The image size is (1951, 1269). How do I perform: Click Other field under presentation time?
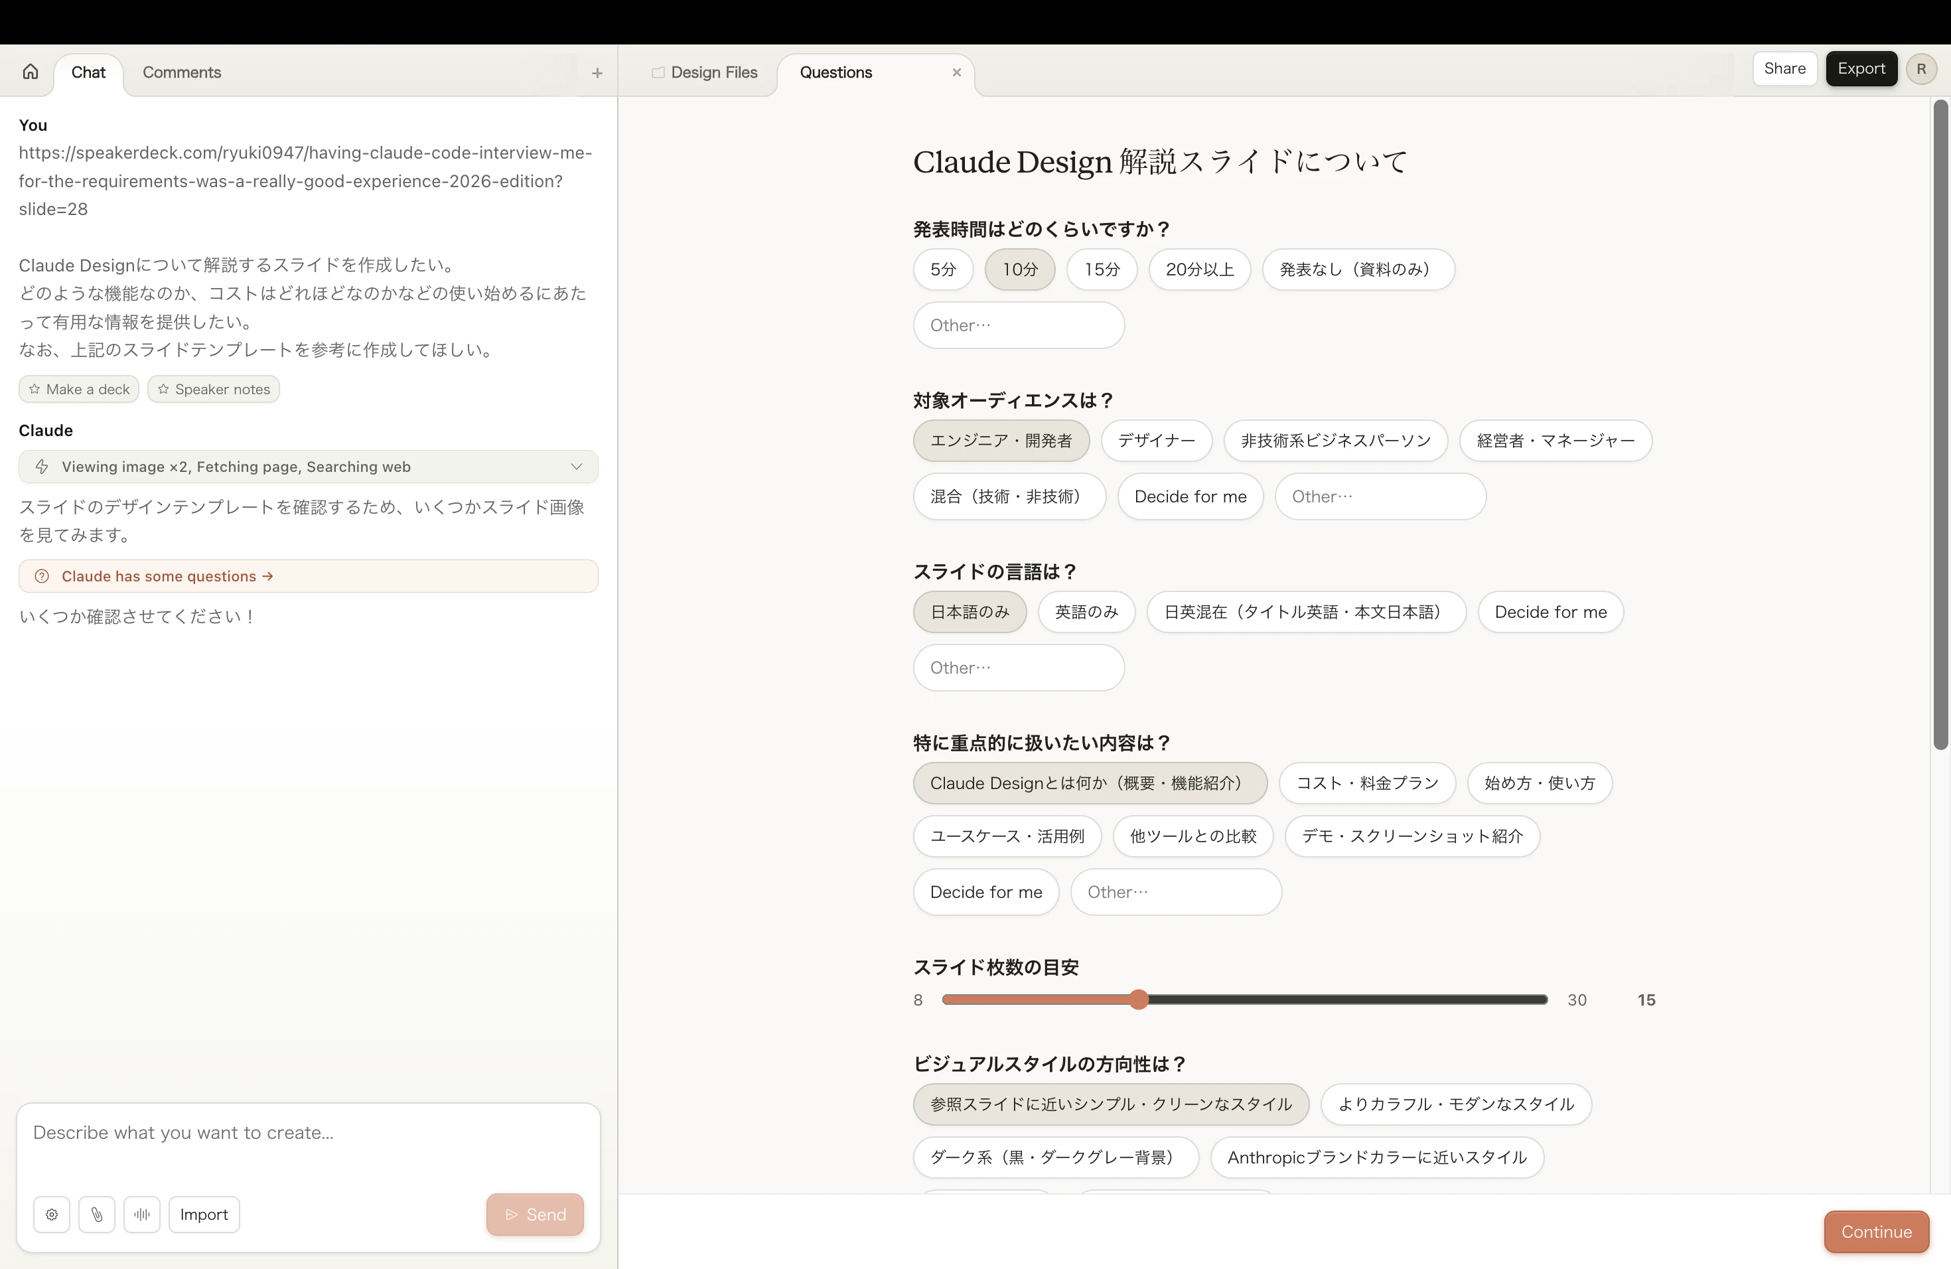point(1019,325)
